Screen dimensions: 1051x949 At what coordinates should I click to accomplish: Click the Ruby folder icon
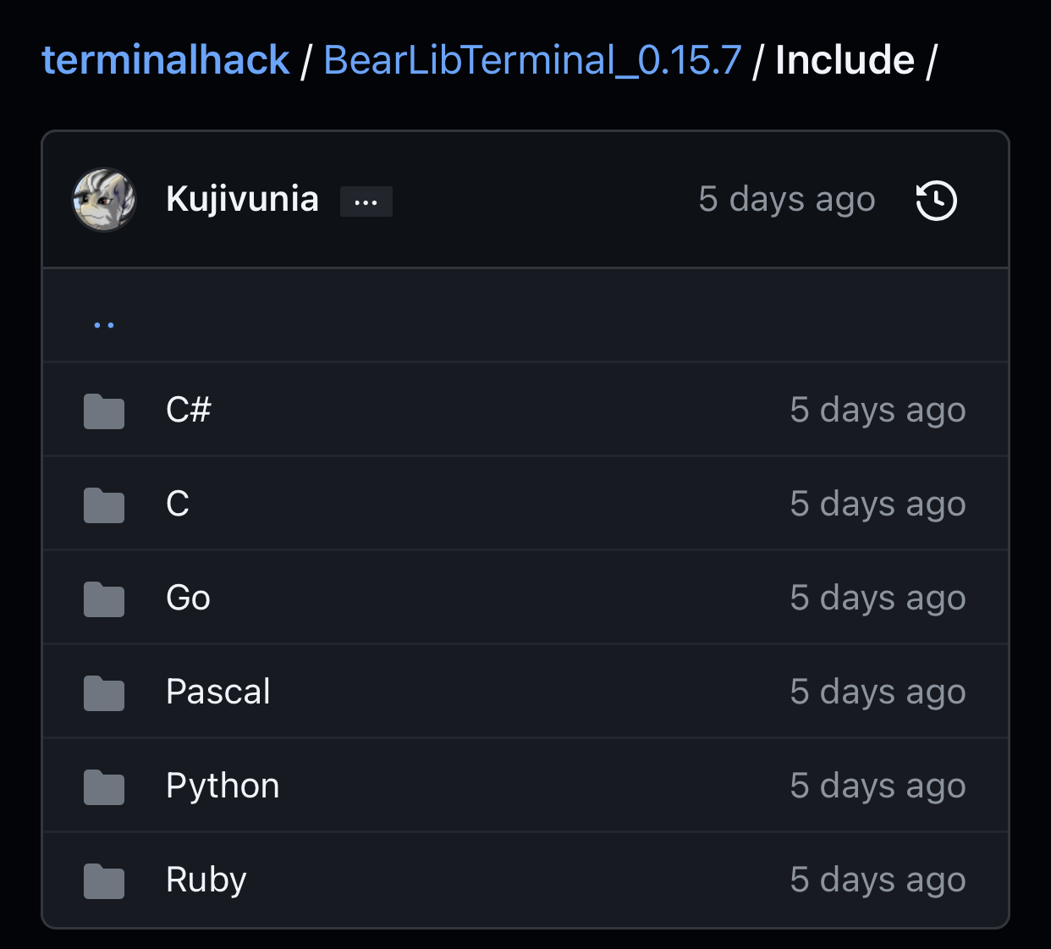coord(104,881)
